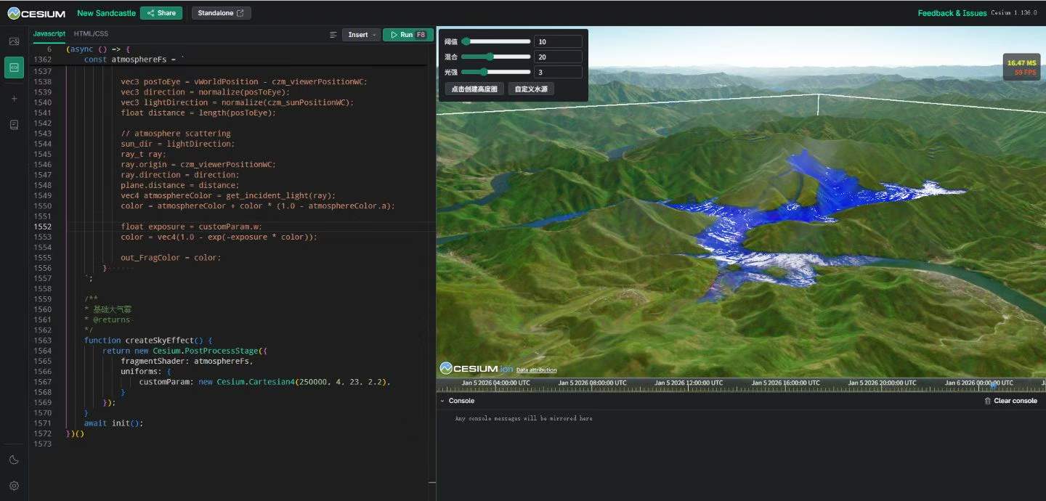Open the gallery image icon in sidebar
Screen dimensions: 1046x501
pos(14,41)
